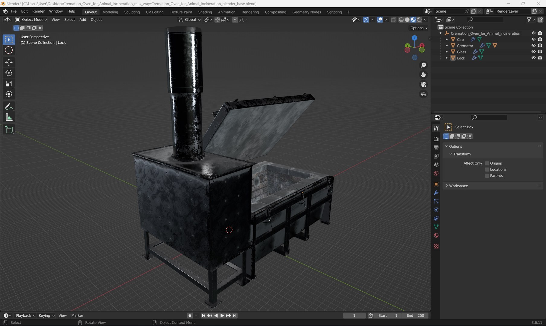Click the current frame number field

354,315
